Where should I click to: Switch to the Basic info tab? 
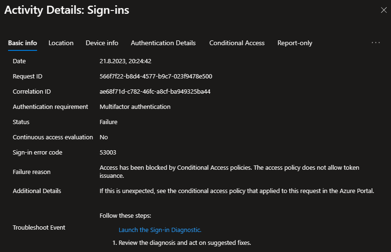click(x=22, y=43)
